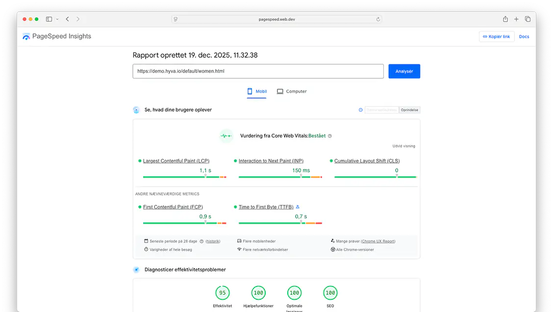Image resolution: width=553 pixels, height=312 pixels.
Task: Select the Oprindelse toggle option
Action: [409, 110]
